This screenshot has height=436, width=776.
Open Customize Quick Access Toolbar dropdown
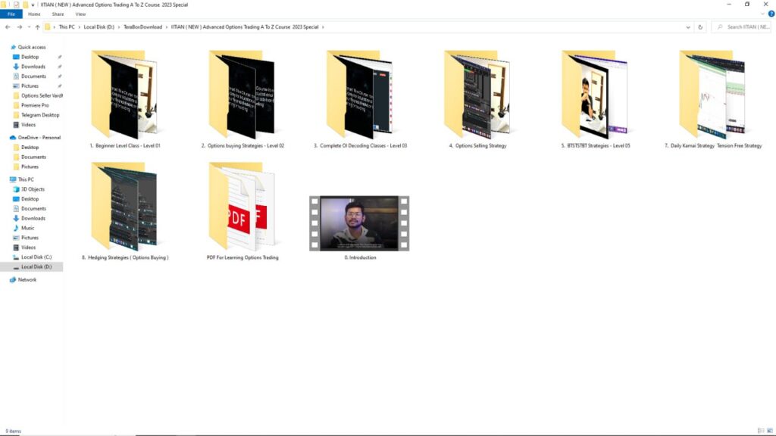click(33, 5)
